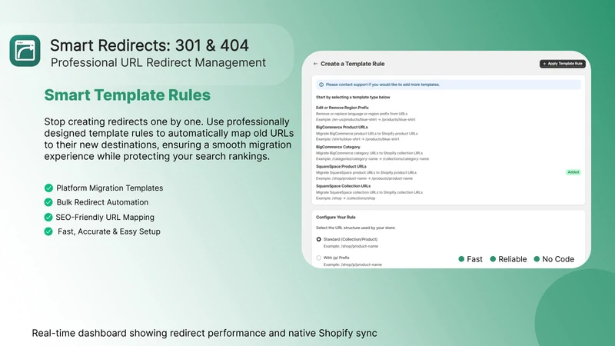The width and height of the screenshot is (615, 346).
Task: Click the green dot beside Reliable
Action: (493, 259)
